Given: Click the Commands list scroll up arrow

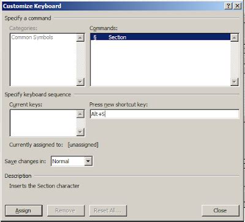Looking at the screenshot, I should 235,37.
